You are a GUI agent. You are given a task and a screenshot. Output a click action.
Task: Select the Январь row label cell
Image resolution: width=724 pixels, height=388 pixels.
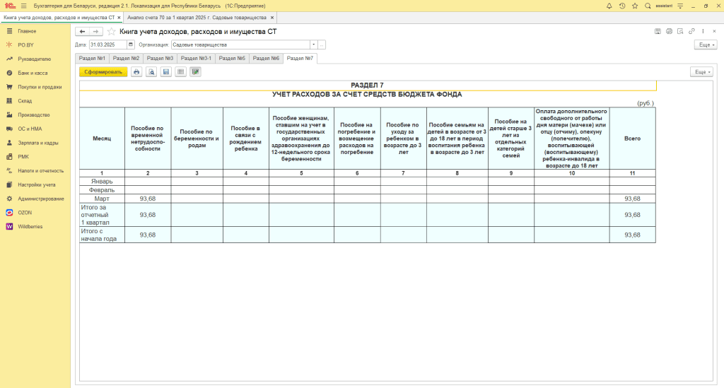[x=102, y=182]
